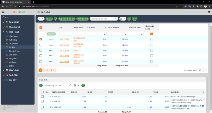This screenshot has width=212, height=113.
Task: Click the Thêm thẻ kho button
Action: pyautogui.click(x=83, y=19)
